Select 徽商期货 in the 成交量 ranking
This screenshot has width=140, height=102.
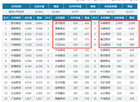point(16,39)
